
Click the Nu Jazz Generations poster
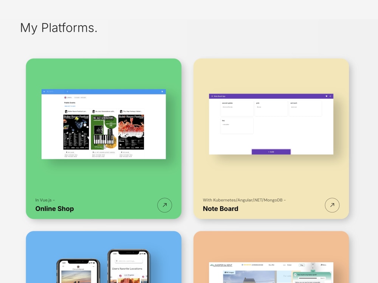(104, 132)
